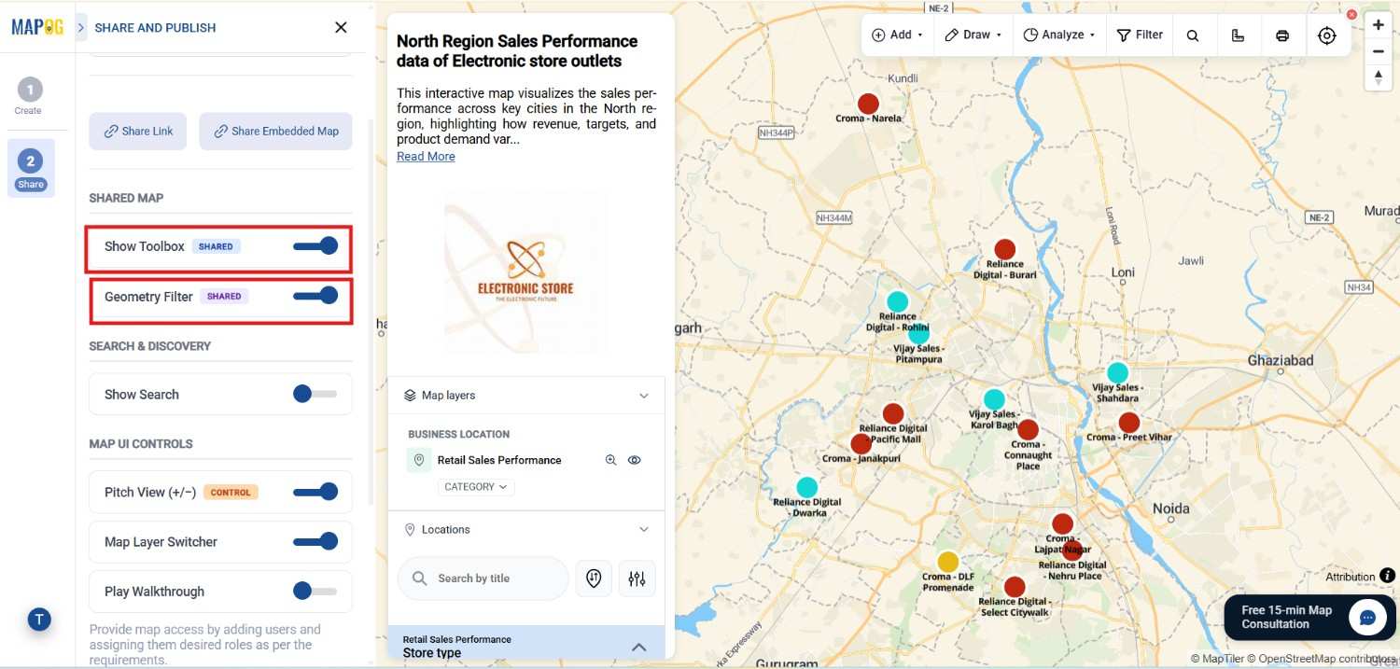This screenshot has width=1400, height=669.
Task: Select the Croma - Narela marker
Action: 869,104
